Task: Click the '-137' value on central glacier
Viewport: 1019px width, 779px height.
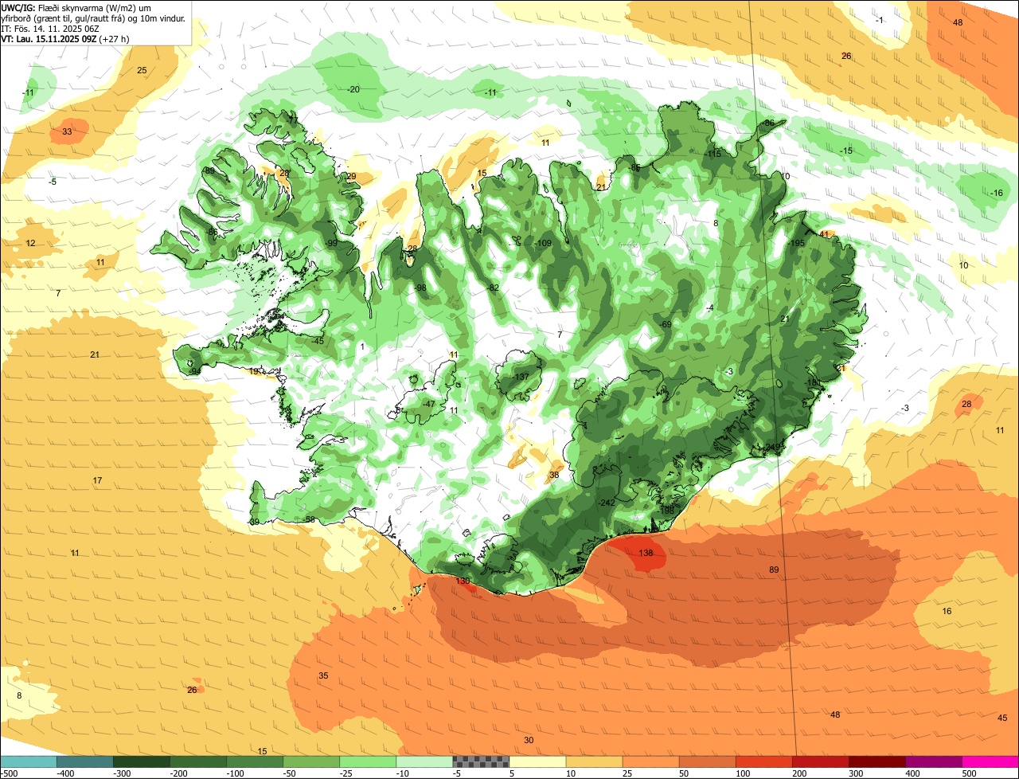Action: coord(521,377)
